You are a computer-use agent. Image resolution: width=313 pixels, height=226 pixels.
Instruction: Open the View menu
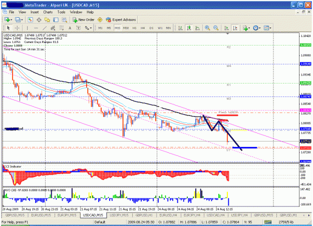[x=23, y=12]
